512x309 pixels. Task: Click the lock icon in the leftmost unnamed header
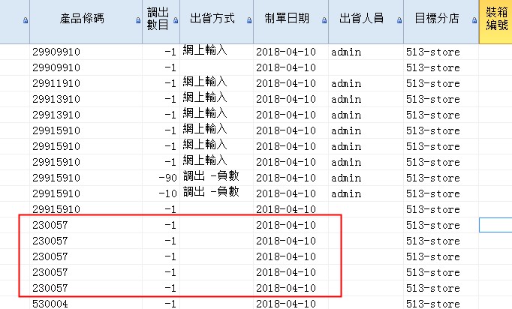(x=26, y=22)
